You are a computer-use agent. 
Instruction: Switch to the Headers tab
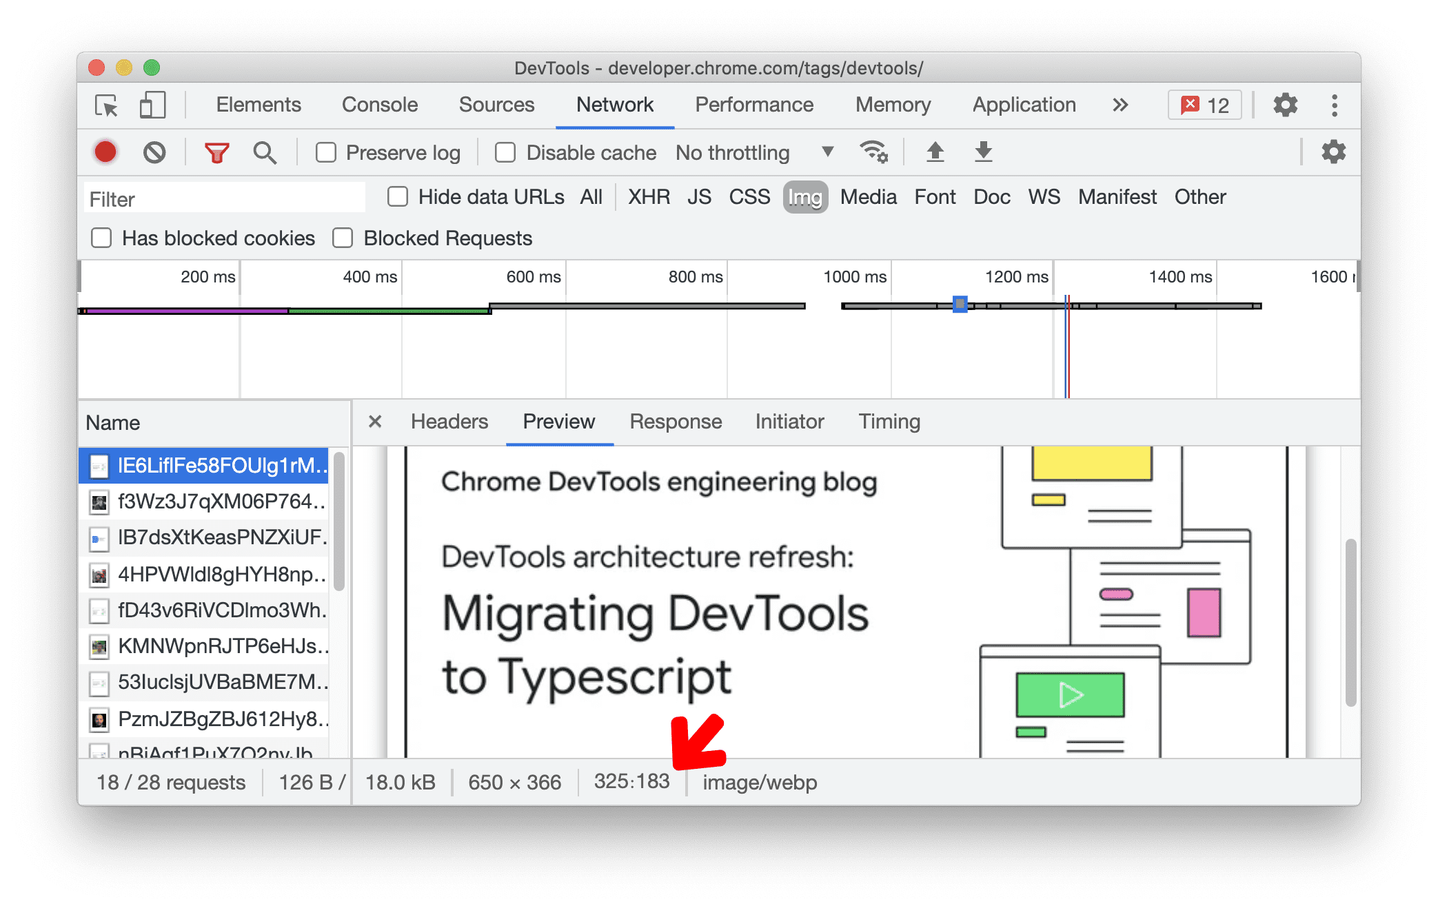coord(450,422)
